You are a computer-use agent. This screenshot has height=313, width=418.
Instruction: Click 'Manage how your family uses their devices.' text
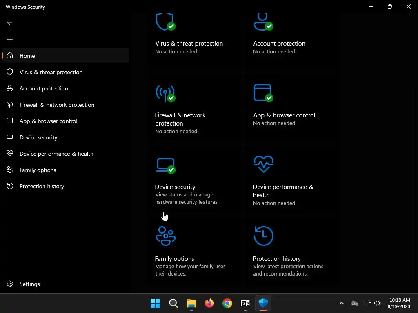[190, 270]
